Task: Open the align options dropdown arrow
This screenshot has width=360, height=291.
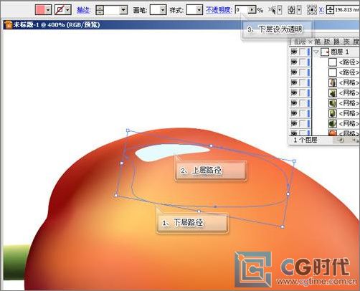Action: tap(299, 10)
